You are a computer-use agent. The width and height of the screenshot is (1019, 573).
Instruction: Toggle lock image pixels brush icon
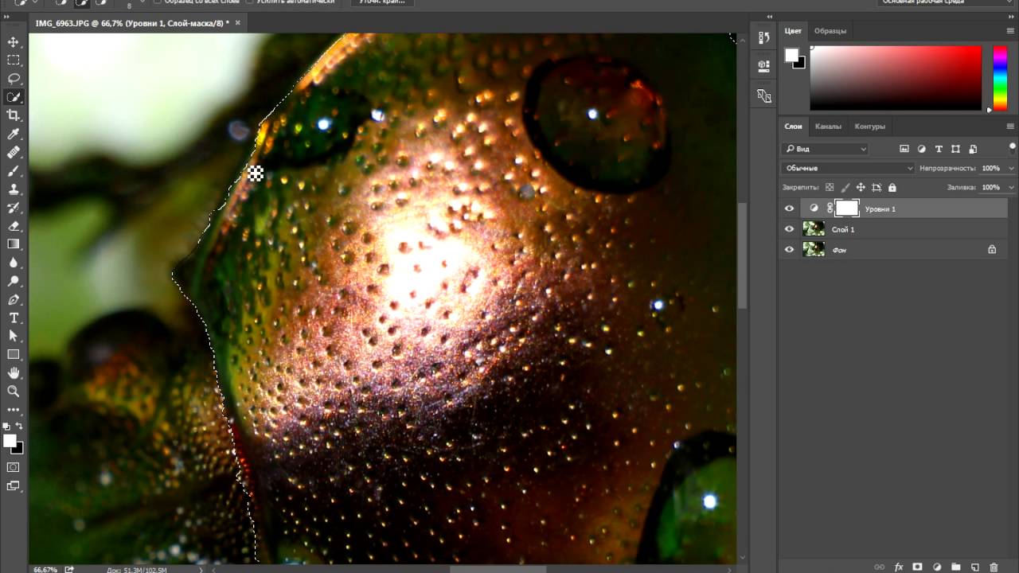pos(845,188)
